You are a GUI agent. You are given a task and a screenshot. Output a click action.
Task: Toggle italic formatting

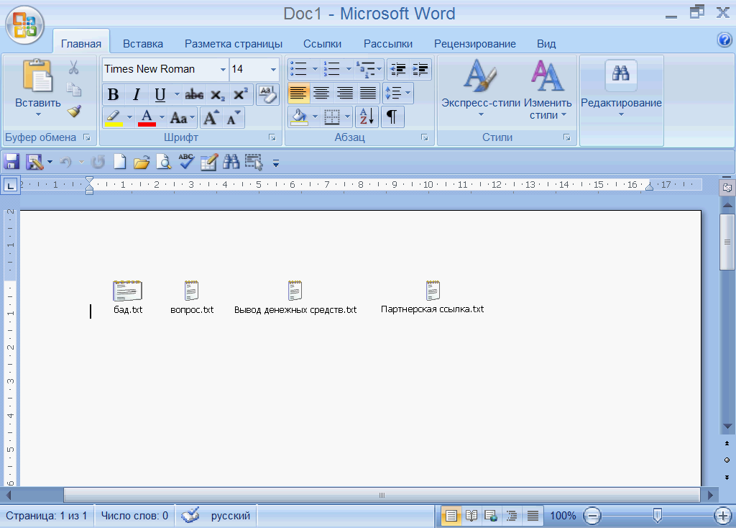[x=136, y=95]
